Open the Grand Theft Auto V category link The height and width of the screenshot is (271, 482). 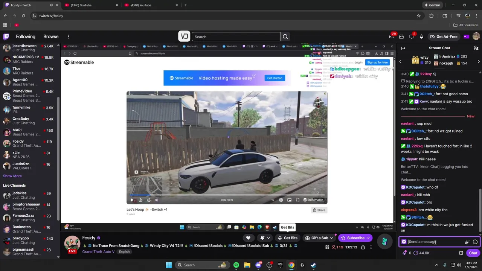(x=98, y=251)
